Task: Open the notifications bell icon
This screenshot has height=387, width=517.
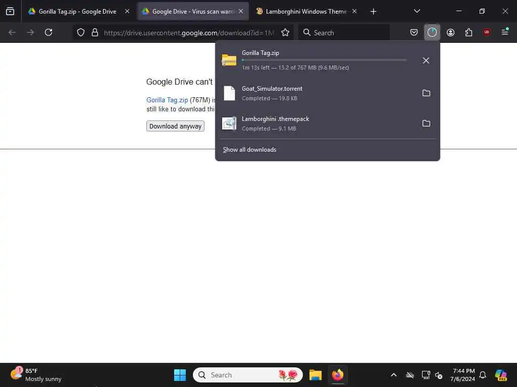Action: [482, 375]
